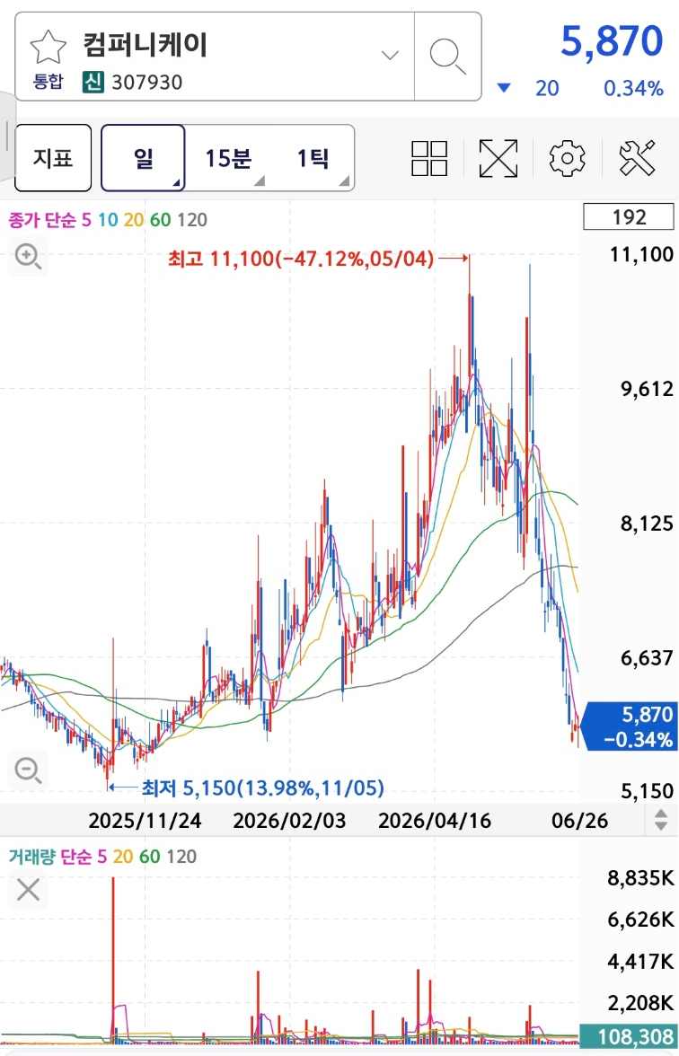Viewport: 679px width, 1056px height.
Task: Toggle the volume 5 average legend
Action: point(101,857)
